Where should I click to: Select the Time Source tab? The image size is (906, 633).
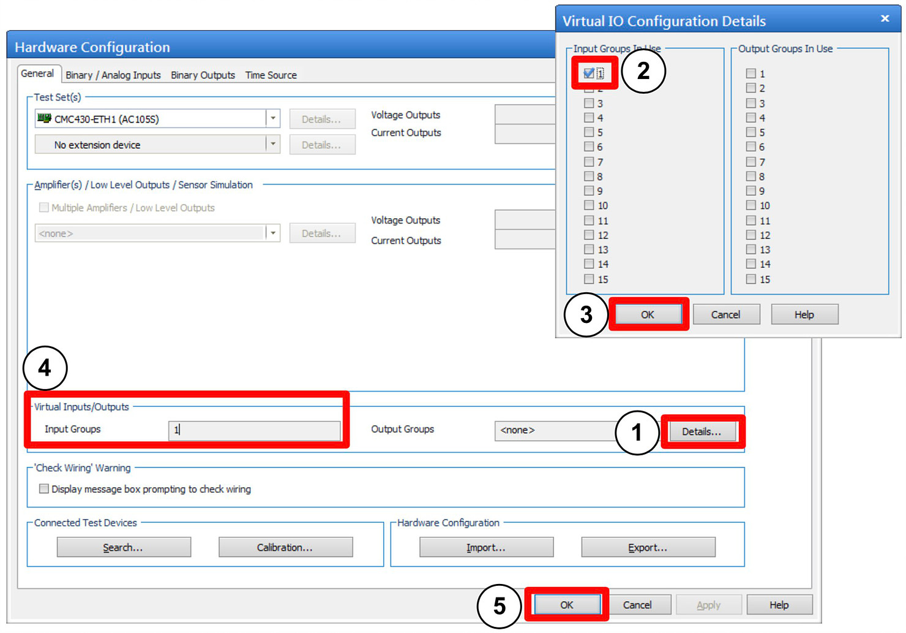[271, 75]
